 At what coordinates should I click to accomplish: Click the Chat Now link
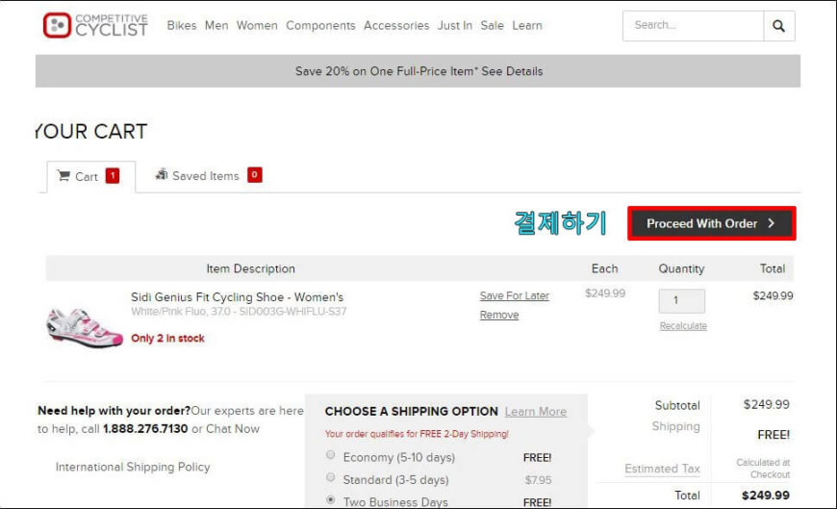[232, 429]
